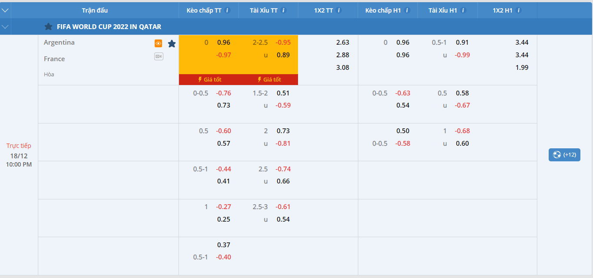Click the Giá tốt badge under Tài Xỉu TT

click(x=268, y=79)
